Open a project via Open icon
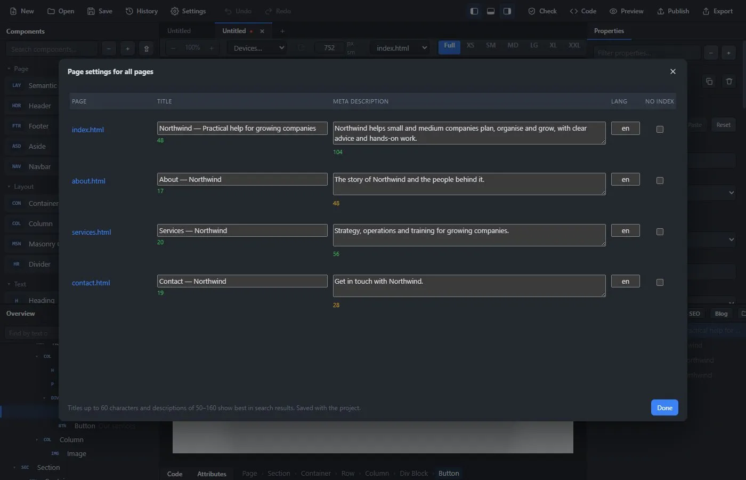The image size is (746, 480). [x=51, y=11]
